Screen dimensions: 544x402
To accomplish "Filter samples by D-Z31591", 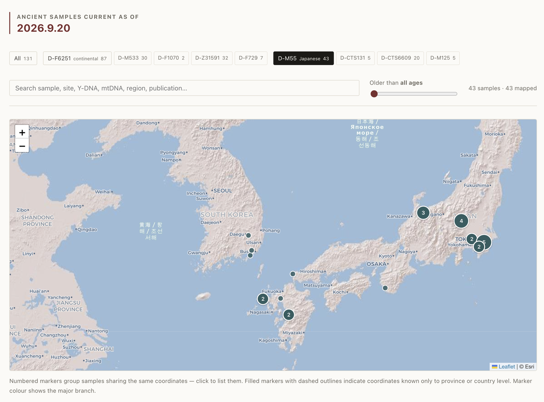I will tap(212, 58).
